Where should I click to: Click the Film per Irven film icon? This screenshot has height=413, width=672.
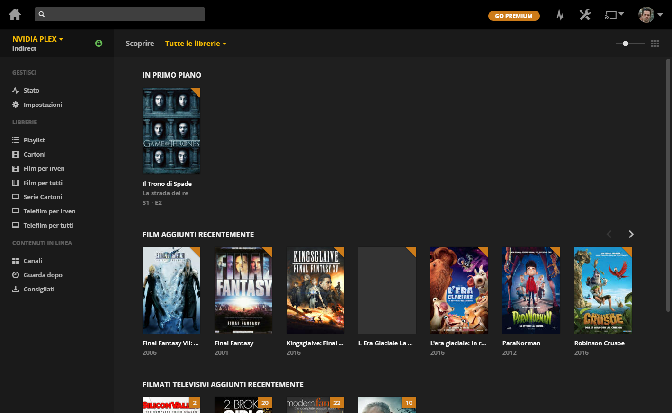click(16, 168)
